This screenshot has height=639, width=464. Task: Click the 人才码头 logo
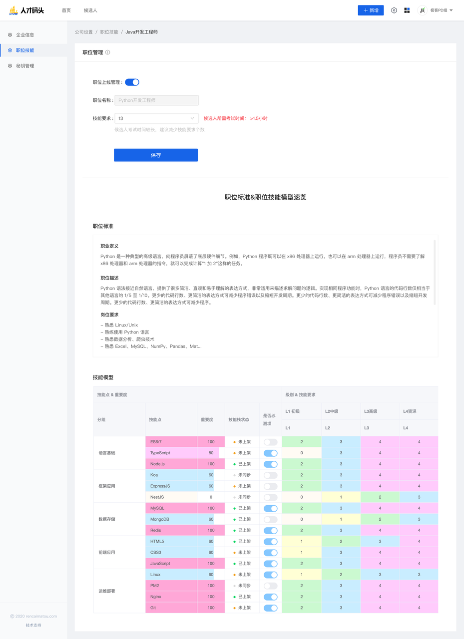tap(26, 10)
